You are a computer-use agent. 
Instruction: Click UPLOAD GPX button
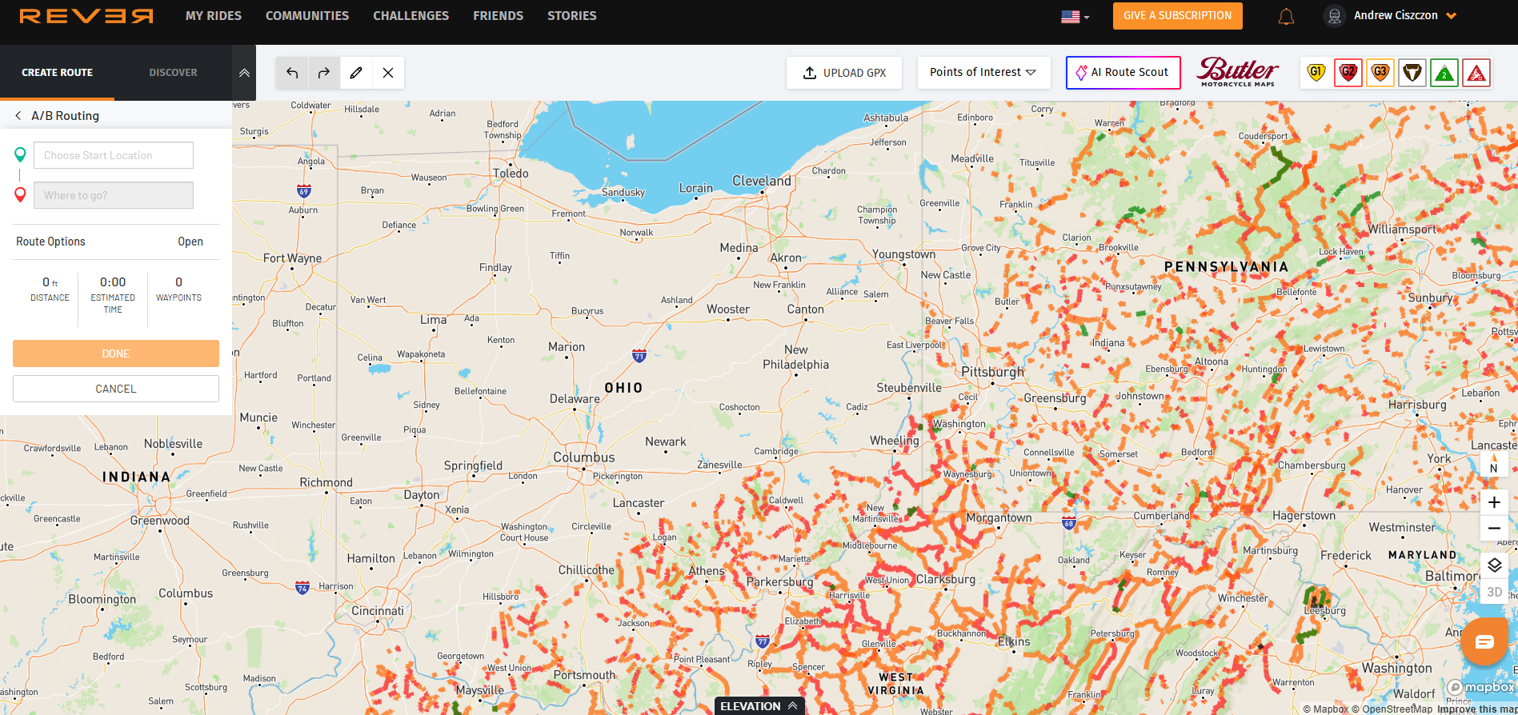tap(844, 73)
